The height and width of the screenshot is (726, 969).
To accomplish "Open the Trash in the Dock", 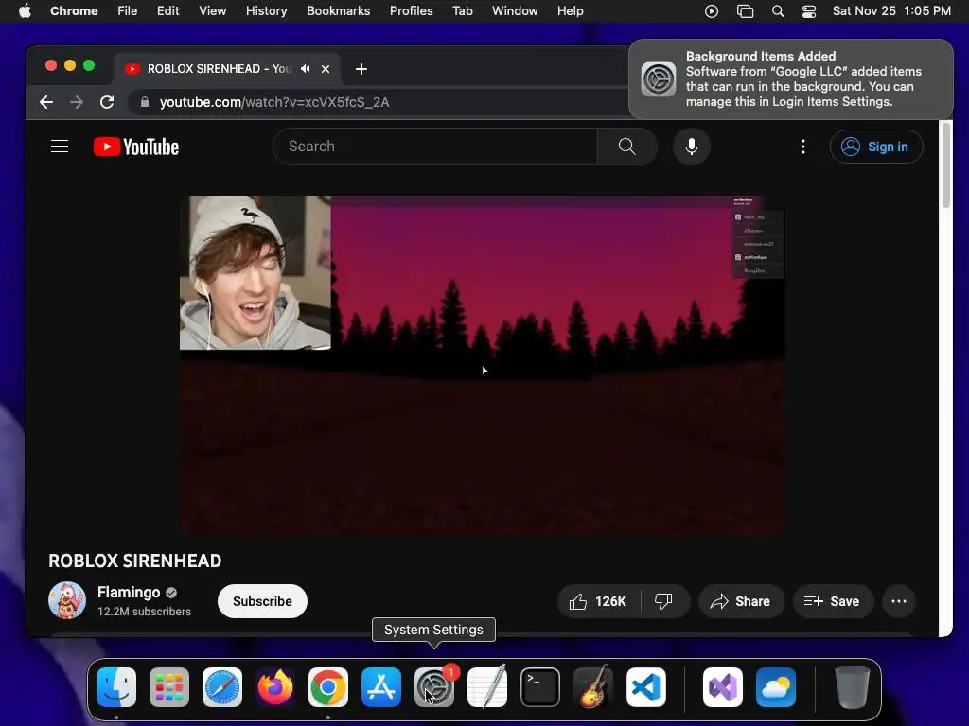I will (853, 687).
